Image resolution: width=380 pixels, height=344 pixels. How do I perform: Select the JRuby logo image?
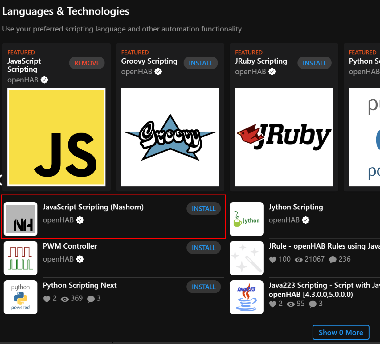pos(284,137)
